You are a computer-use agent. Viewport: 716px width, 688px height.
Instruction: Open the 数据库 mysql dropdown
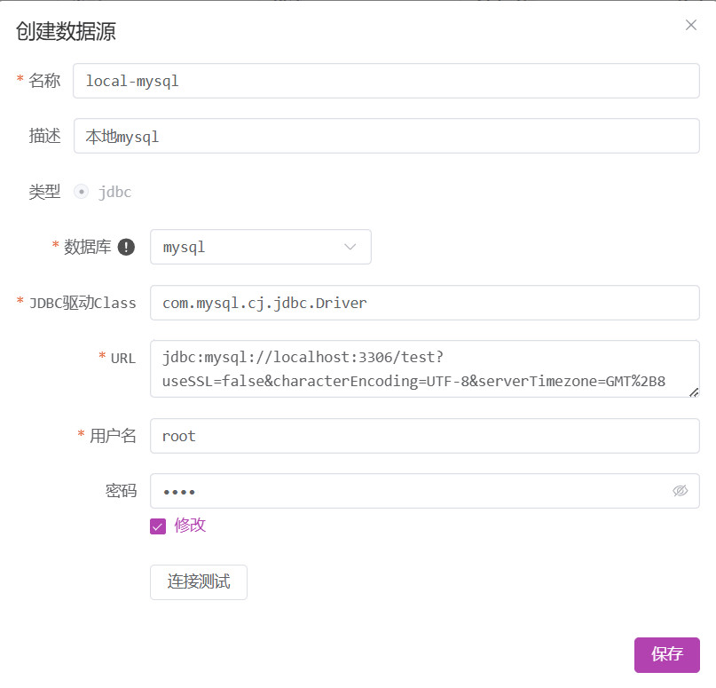(260, 247)
